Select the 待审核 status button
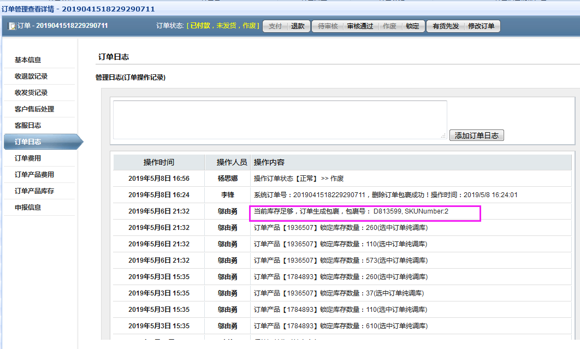Image resolution: width=580 pixels, height=349 pixels. [x=328, y=26]
